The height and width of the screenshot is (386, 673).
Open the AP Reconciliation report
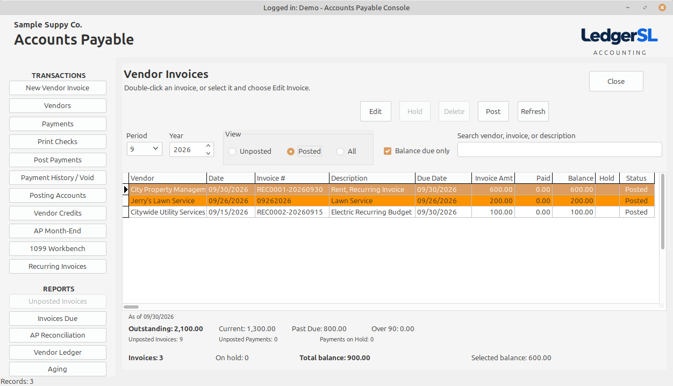click(x=58, y=335)
